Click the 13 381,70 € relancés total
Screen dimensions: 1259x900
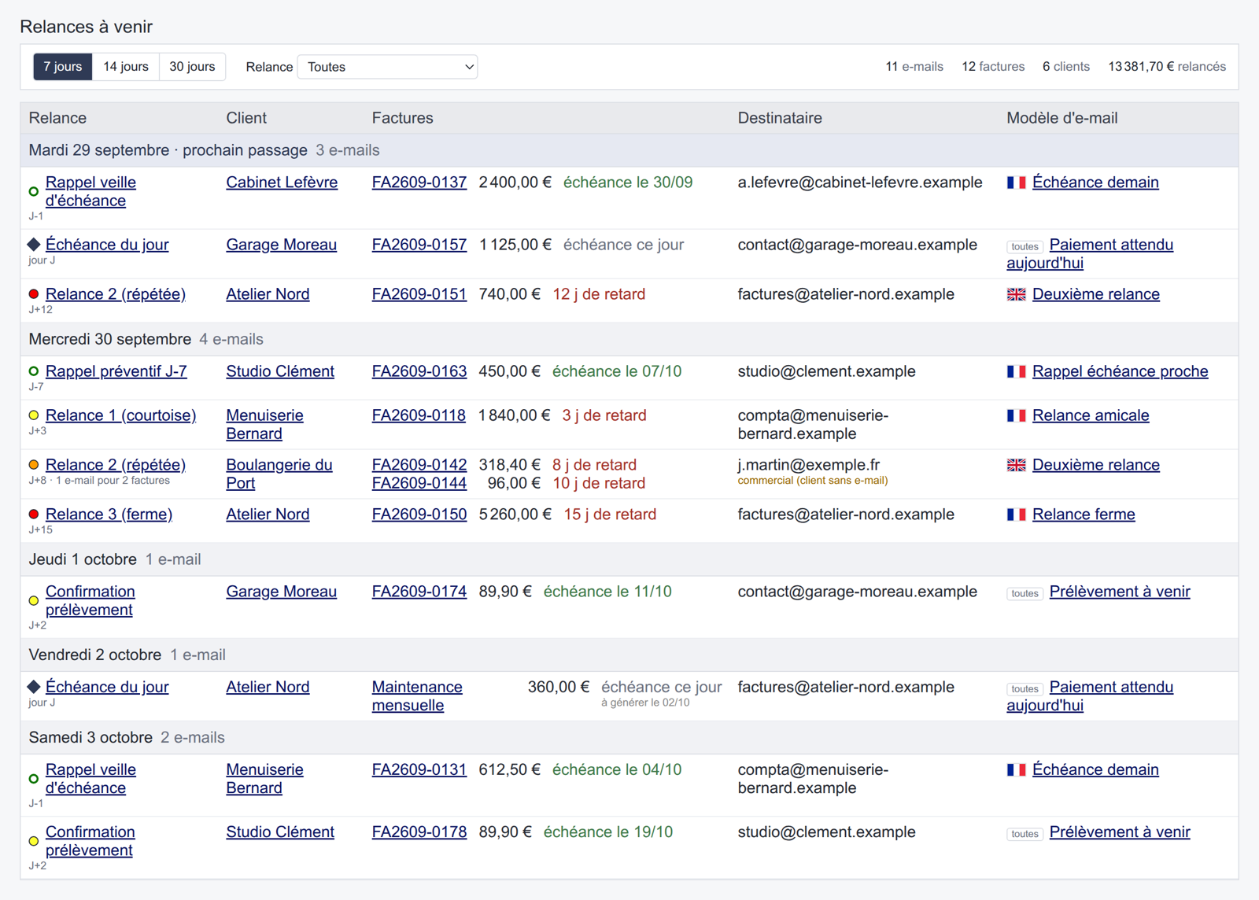pos(1167,67)
